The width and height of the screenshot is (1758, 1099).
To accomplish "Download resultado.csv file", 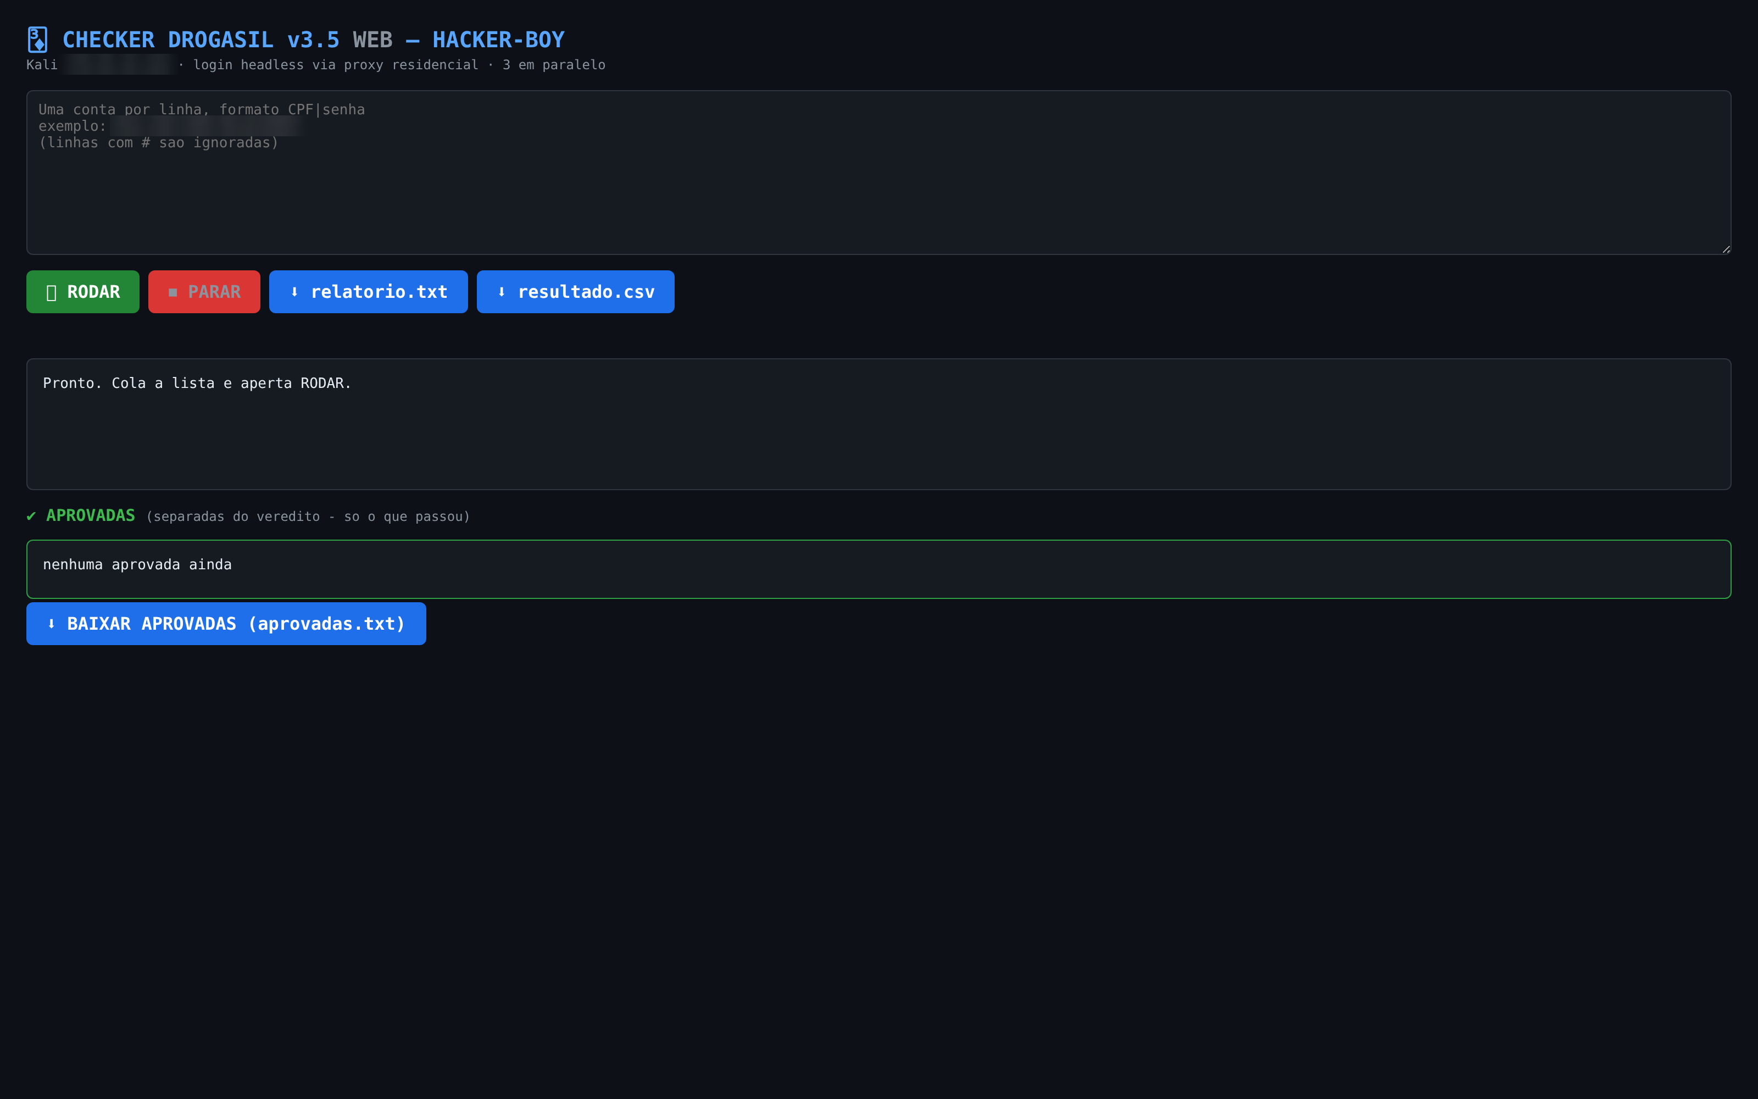I will 575,291.
